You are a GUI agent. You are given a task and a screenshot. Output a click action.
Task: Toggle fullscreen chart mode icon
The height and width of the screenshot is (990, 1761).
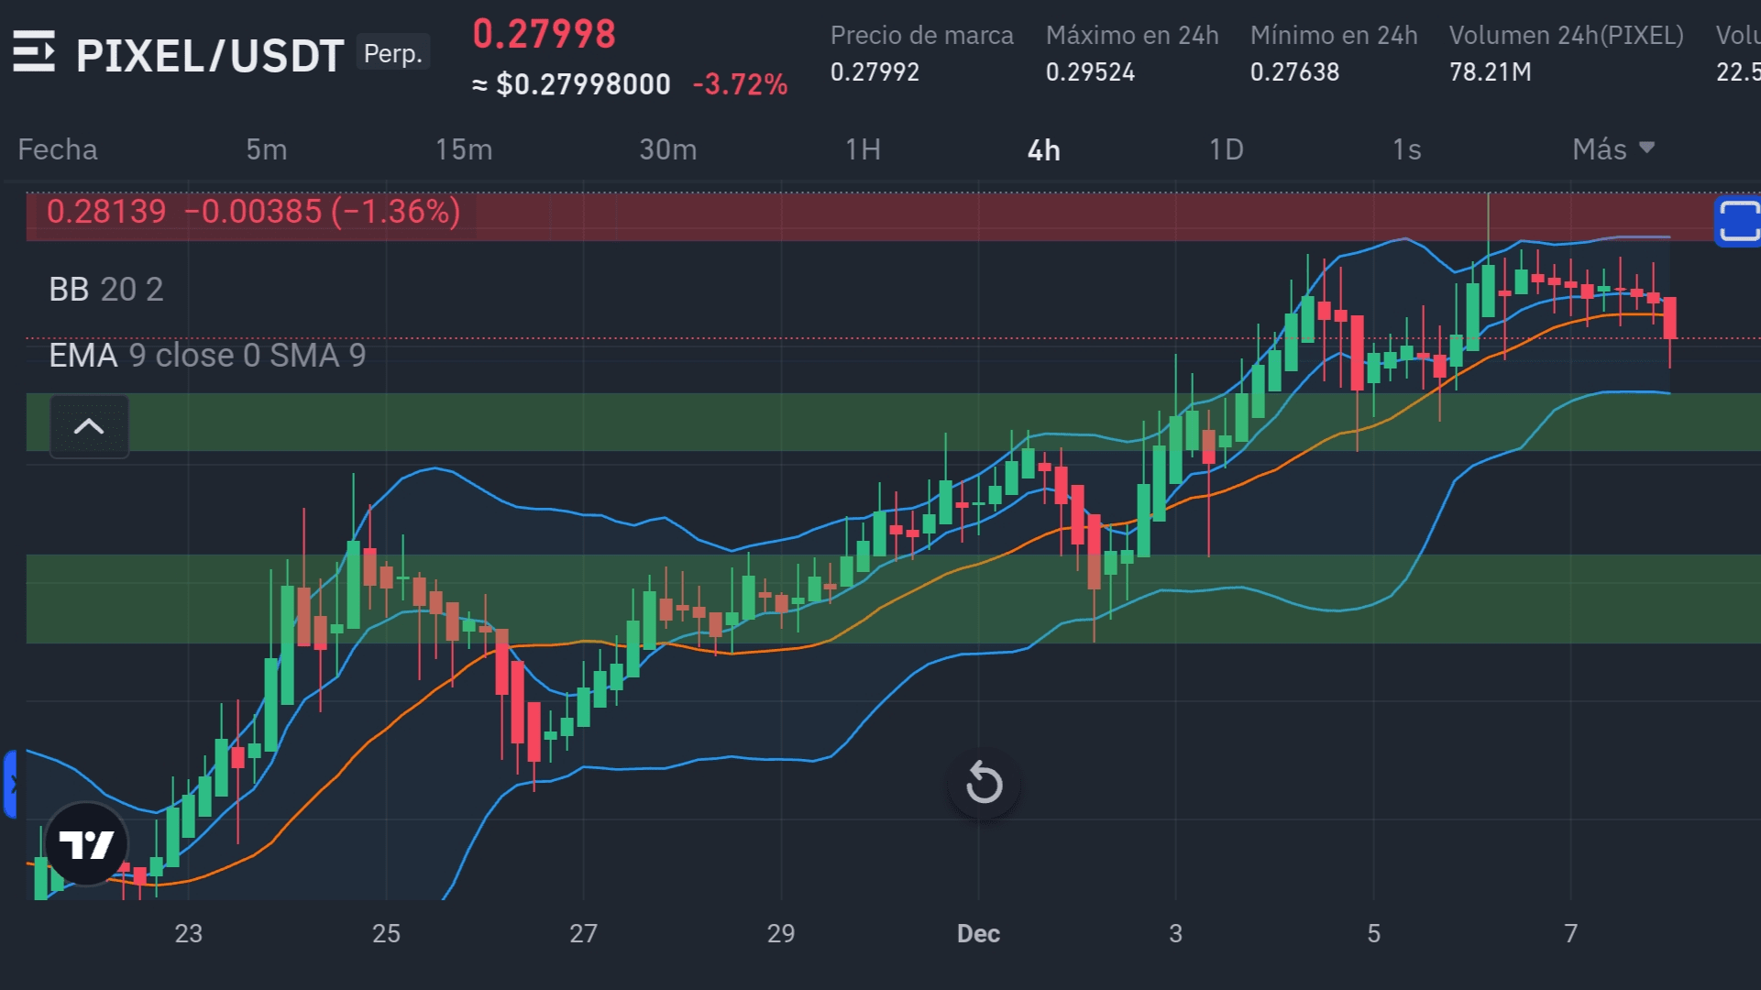pyautogui.click(x=1737, y=221)
